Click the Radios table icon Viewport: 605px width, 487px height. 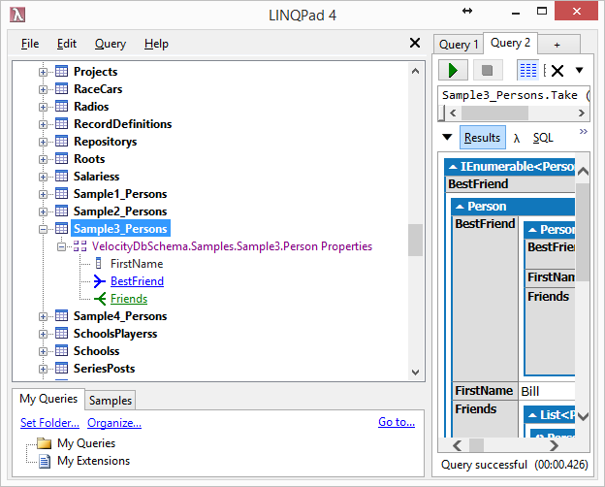[61, 106]
